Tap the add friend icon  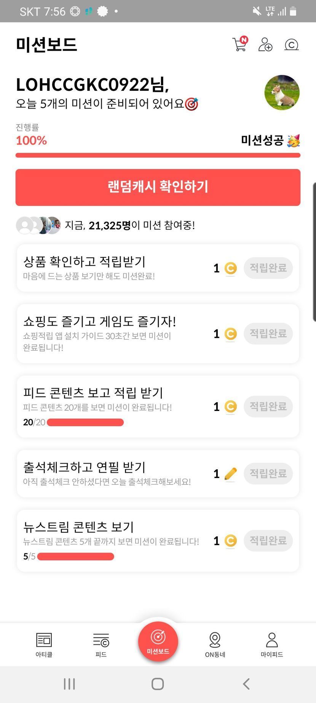pos(265,45)
